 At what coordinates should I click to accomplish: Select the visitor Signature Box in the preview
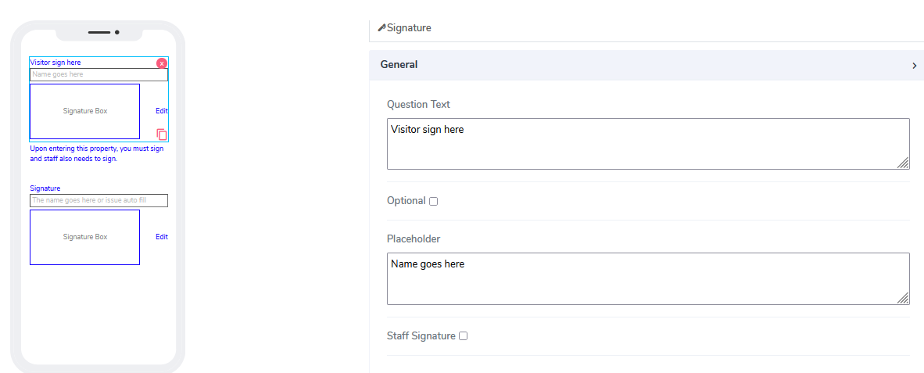point(84,111)
